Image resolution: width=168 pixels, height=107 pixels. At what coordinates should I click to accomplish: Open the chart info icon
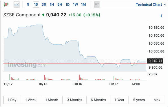[x=161, y=16]
